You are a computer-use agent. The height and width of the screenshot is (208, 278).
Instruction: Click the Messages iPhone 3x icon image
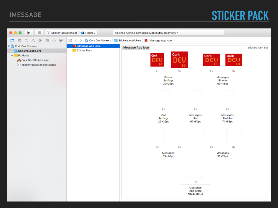pos(234,60)
